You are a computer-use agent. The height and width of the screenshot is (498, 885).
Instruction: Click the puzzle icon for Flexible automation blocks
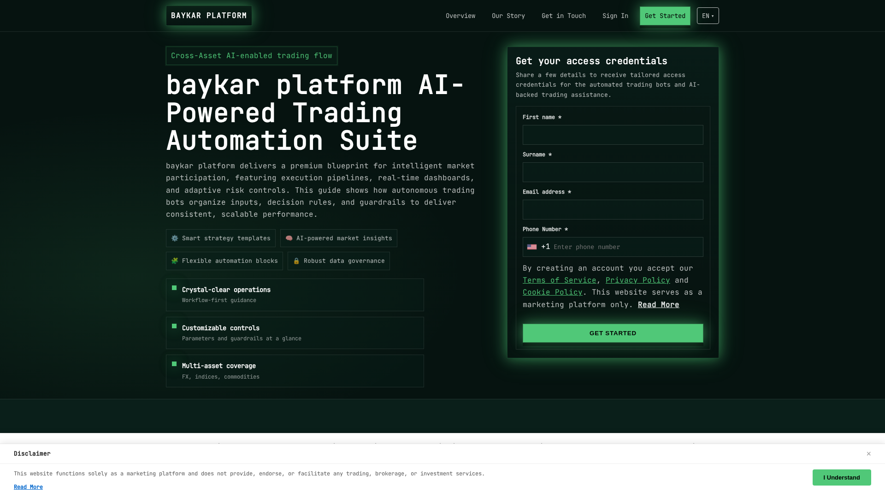pyautogui.click(x=175, y=261)
